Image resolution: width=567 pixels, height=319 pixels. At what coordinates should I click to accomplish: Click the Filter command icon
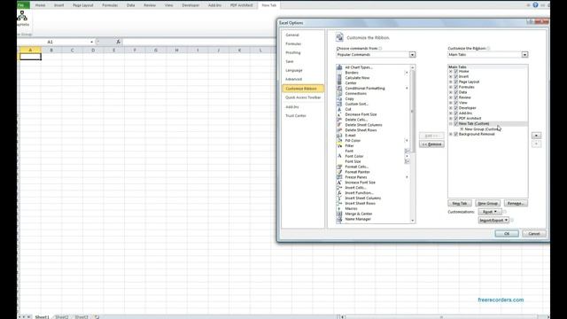[339, 145]
